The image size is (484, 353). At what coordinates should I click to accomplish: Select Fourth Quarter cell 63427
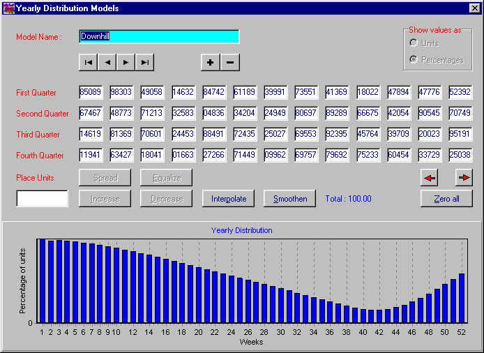(x=121, y=155)
